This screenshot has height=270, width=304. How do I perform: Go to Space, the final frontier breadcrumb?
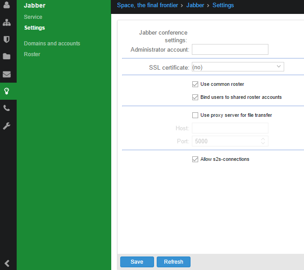point(147,5)
